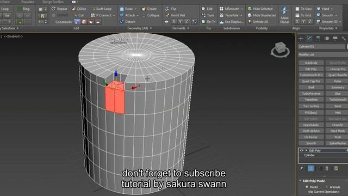Screen dimensions: 348x196
Task: Add the TurboSmooth Pro modifier
Action: tap(311, 75)
